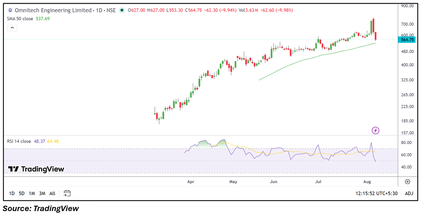The image size is (422, 214).
Task: Click the green market status dot
Action: tap(122, 10)
